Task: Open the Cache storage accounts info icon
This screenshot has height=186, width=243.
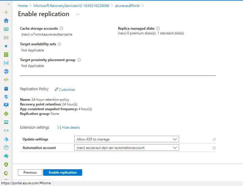Action: pos(61,29)
